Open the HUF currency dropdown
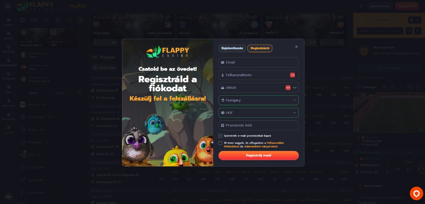Screen dimensions: 425x204 coord(258,113)
